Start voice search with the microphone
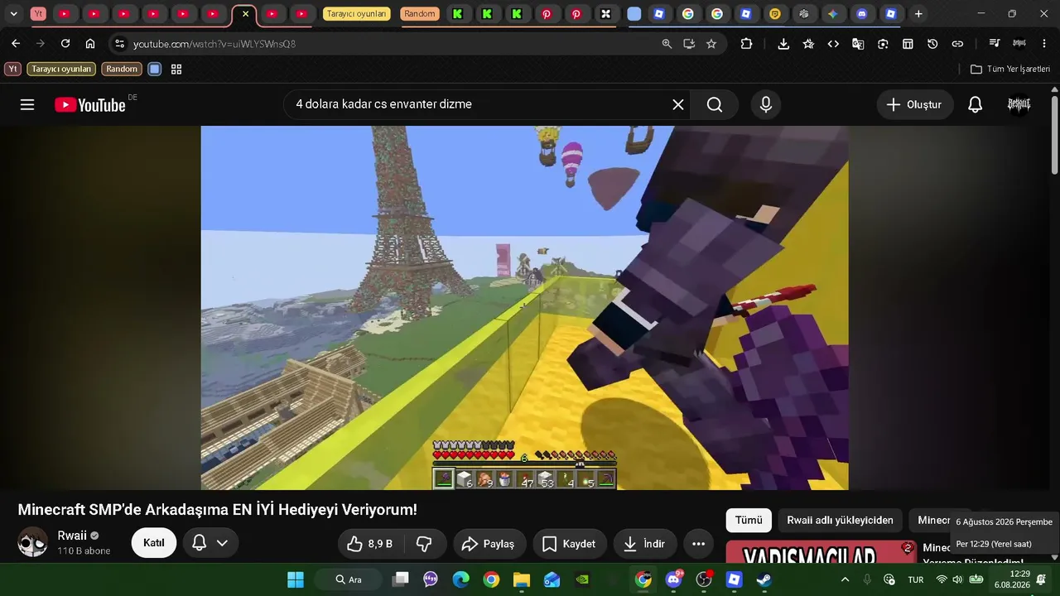The height and width of the screenshot is (596, 1060). 766,105
